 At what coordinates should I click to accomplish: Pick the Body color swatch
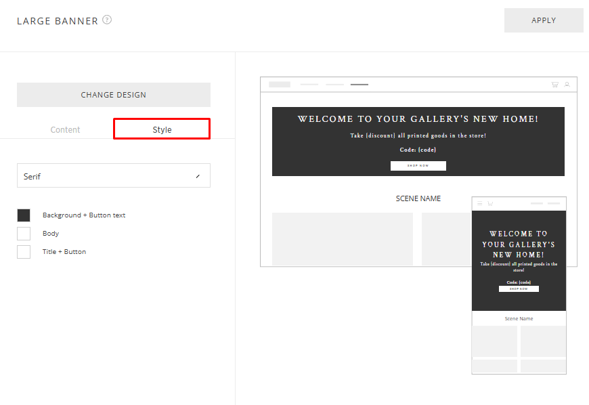click(24, 234)
